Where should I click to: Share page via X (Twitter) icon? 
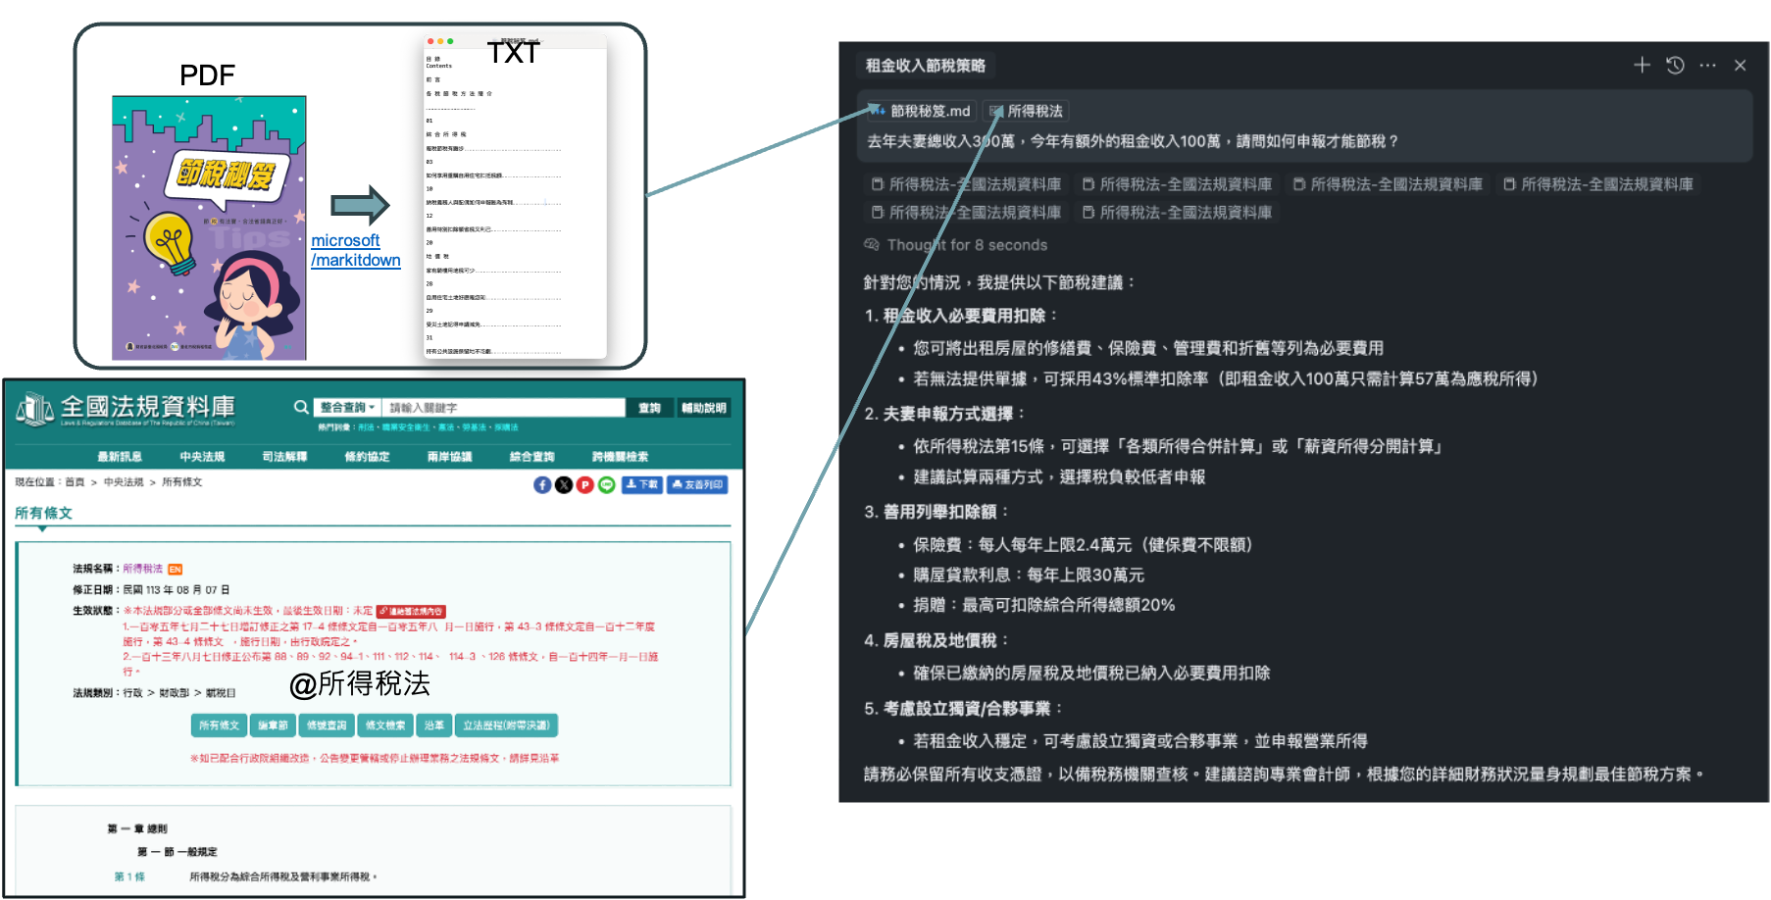[564, 484]
